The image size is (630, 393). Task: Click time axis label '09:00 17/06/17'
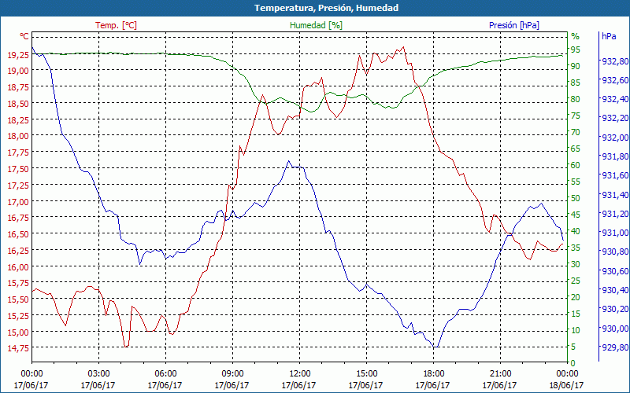coord(232,380)
